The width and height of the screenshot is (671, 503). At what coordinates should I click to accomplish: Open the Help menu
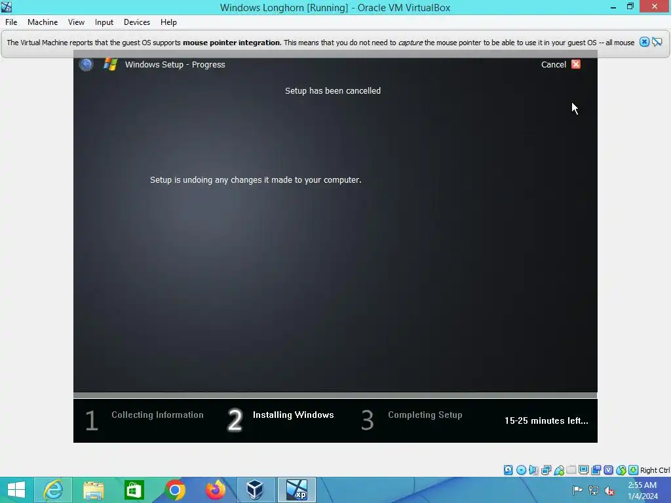tap(168, 22)
